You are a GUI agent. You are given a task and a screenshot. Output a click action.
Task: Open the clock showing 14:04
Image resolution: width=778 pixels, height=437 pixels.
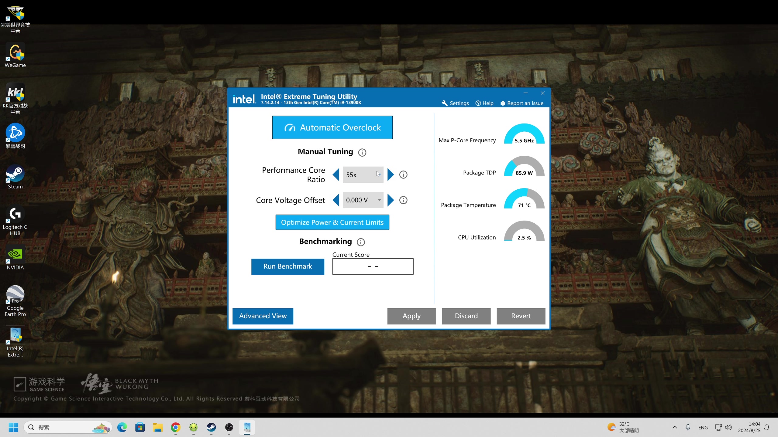tap(749, 427)
